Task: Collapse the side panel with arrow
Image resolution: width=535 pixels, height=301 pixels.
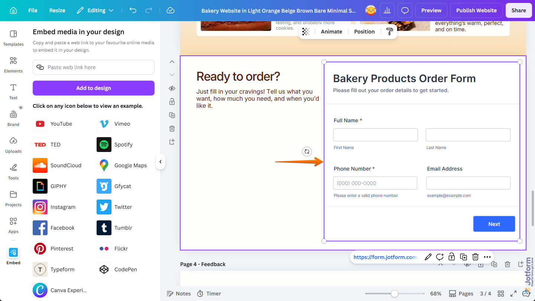Action: tap(160, 162)
